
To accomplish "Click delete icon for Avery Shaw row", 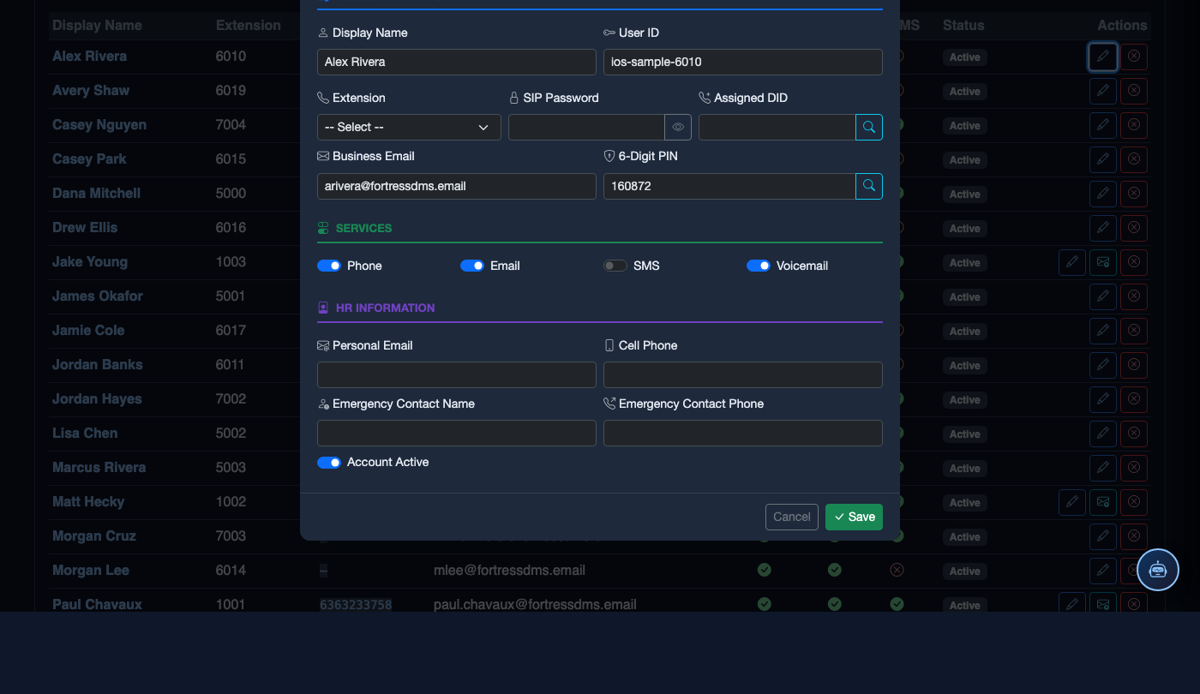I will 1134,91.
